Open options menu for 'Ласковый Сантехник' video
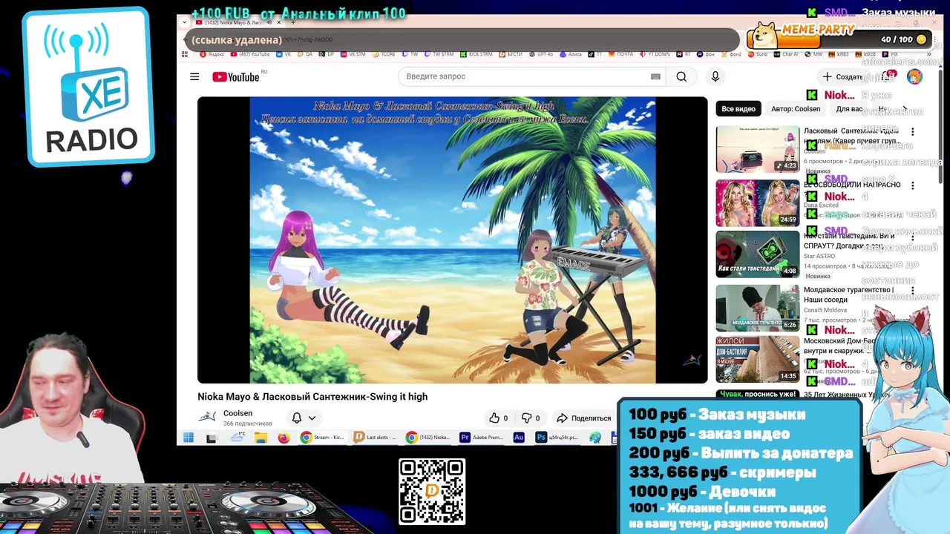The width and height of the screenshot is (950, 534). [x=913, y=132]
